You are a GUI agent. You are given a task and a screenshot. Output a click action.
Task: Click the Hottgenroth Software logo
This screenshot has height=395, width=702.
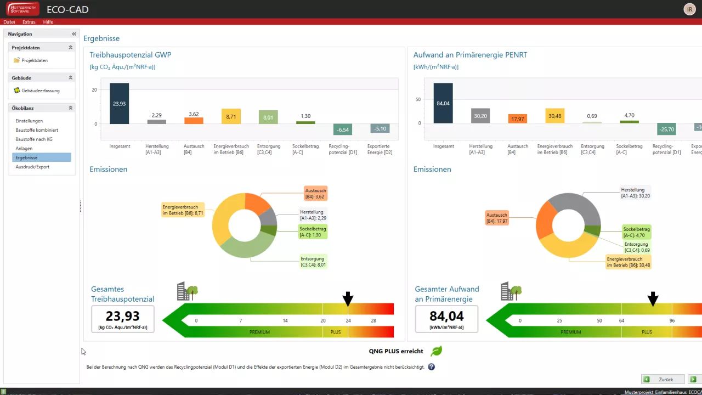tap(23, 9)
